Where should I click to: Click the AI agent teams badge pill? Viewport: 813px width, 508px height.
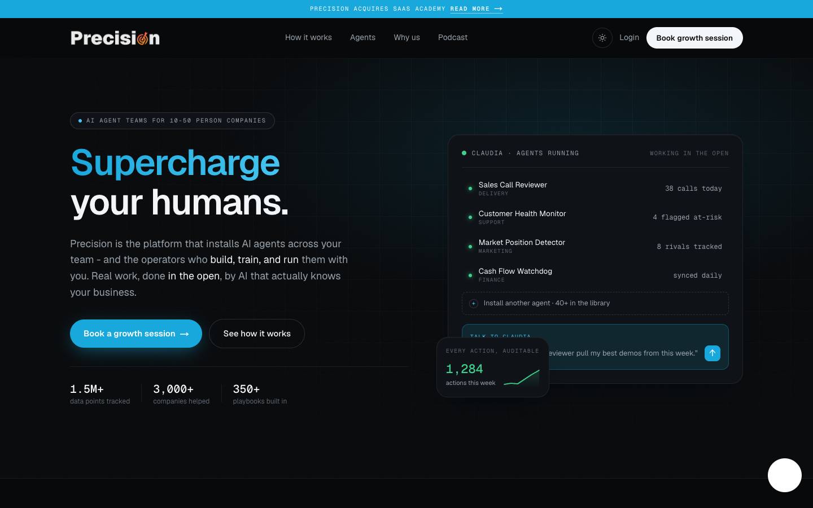pos(172,121)
